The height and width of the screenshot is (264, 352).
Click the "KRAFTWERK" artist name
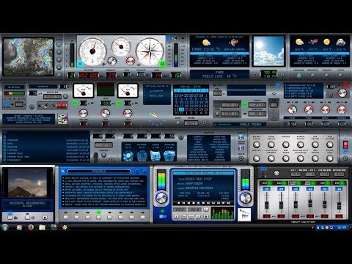pyautogui.click(x=194, y=183)
